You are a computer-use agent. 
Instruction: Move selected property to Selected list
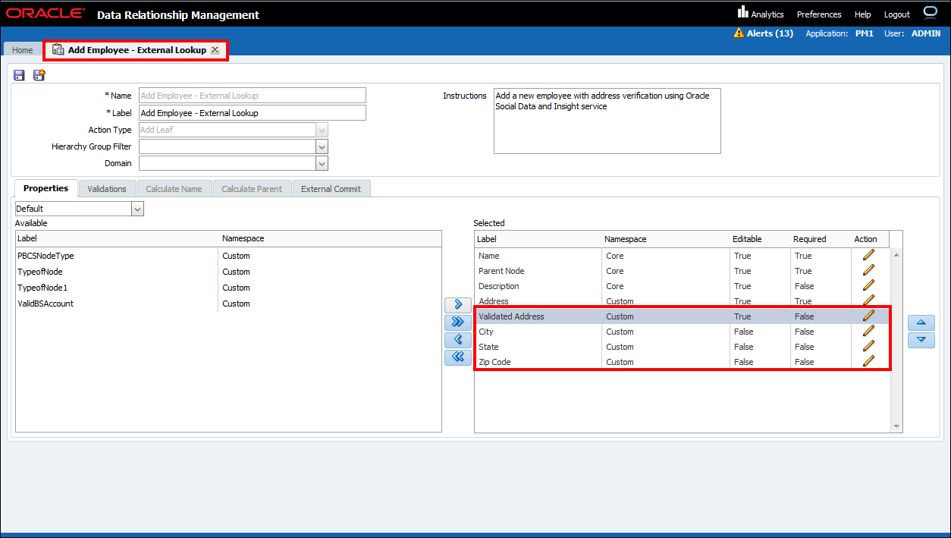(x=457, y=305)
